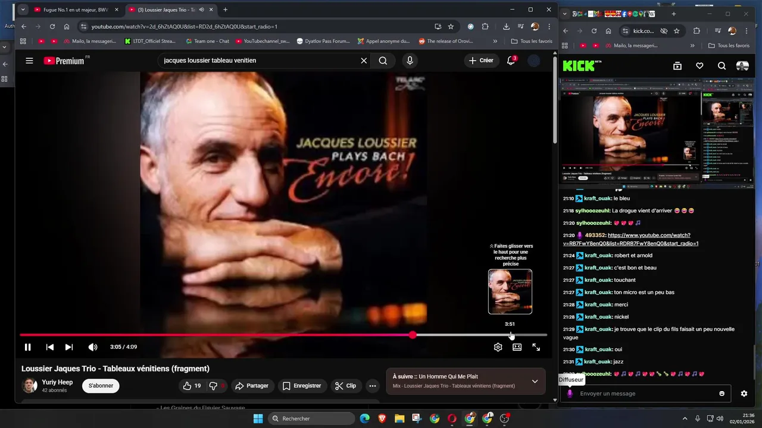762x428 pixels.
Task: Toggle tracking protection eye in Kick address bar
Action: (664, 31)
